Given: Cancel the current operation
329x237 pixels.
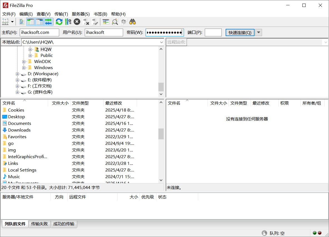Looking at the screenshot, I should [x=77, y=22].
